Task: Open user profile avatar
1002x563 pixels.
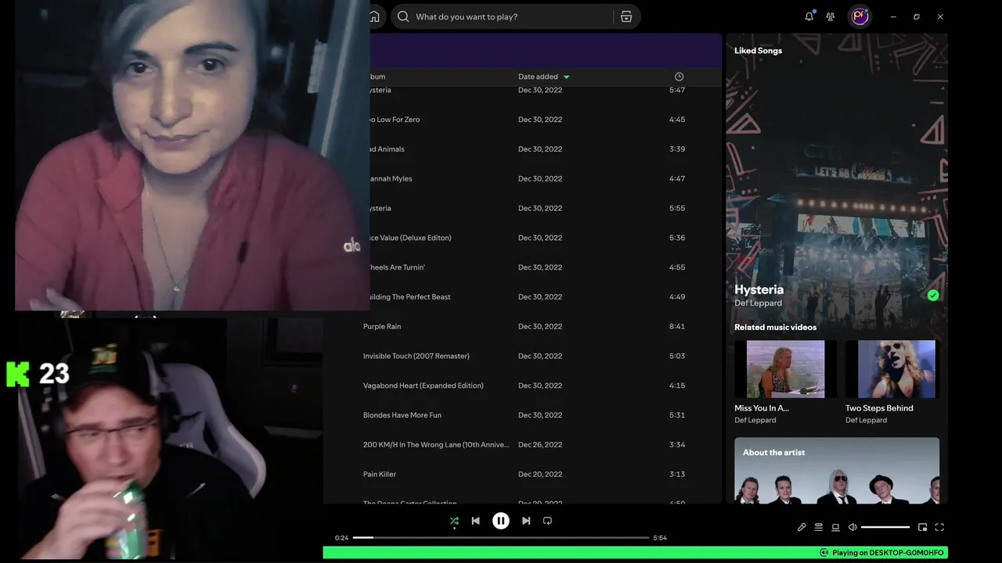Action: click(x=860, y=16)
